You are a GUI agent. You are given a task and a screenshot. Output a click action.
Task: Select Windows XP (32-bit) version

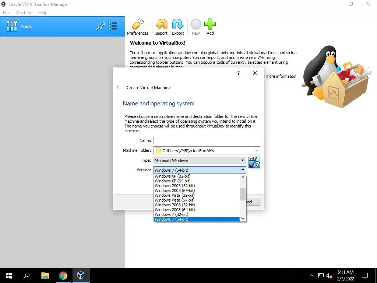pyautogui.click(x=197, y=176)
